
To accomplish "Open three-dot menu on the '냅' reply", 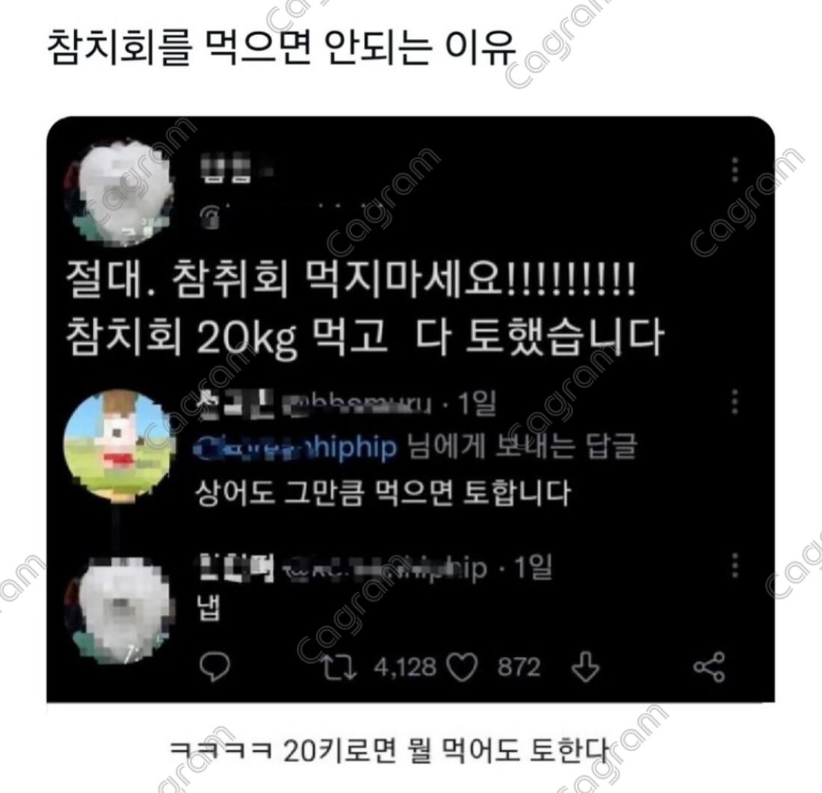I will [x=735, y=565].
